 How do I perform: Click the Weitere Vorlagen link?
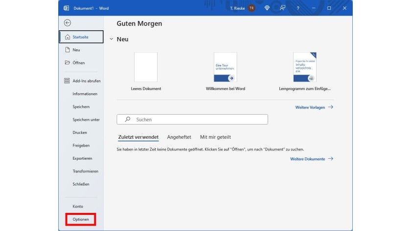(x=314, y=107)
